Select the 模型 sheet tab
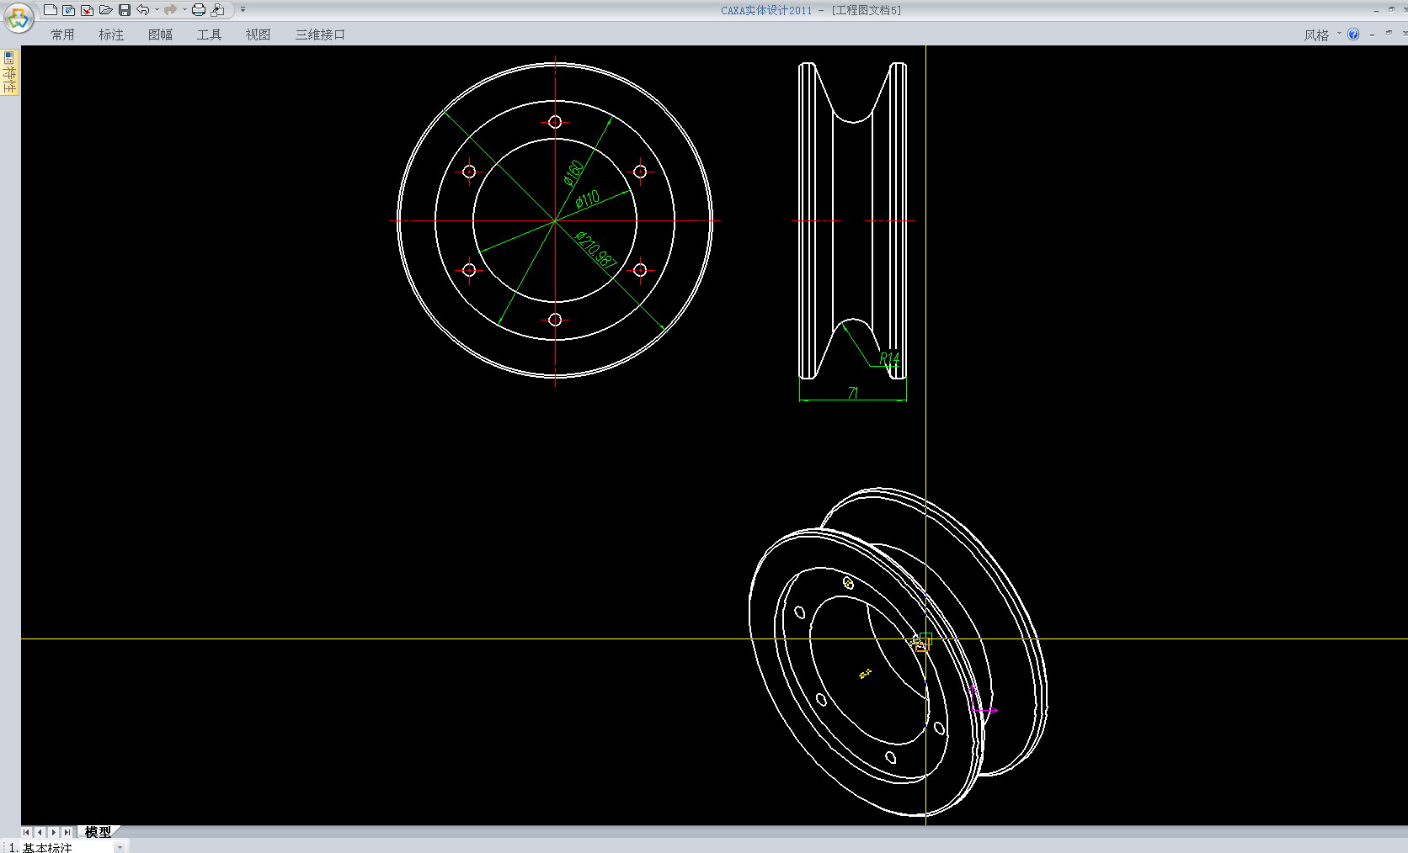Screen dimensions: 1408x853 [x=98, y=832]
